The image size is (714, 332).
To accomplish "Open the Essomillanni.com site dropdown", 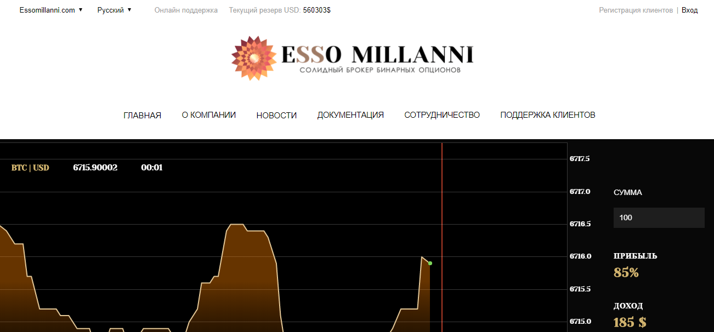I will (x=51, y=10).
